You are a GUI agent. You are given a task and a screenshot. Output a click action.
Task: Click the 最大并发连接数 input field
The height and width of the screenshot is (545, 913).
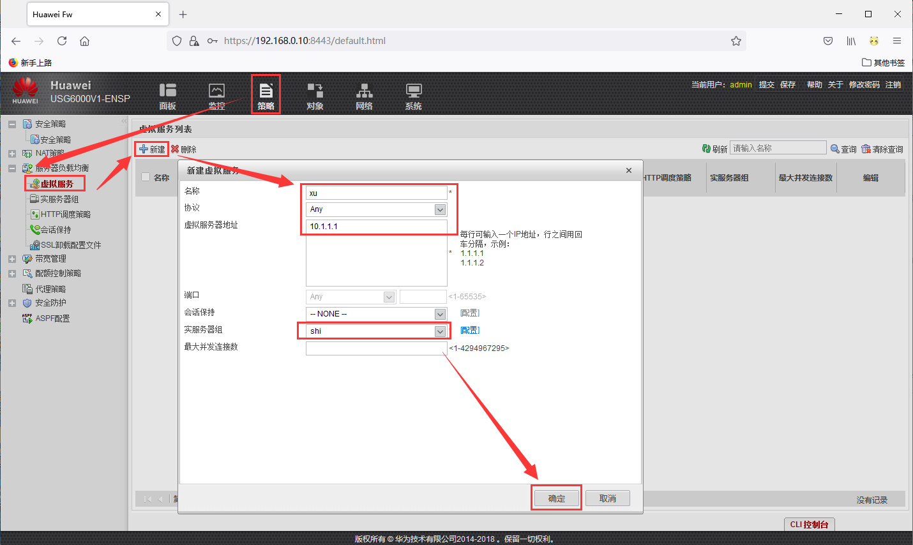(375, 348)
